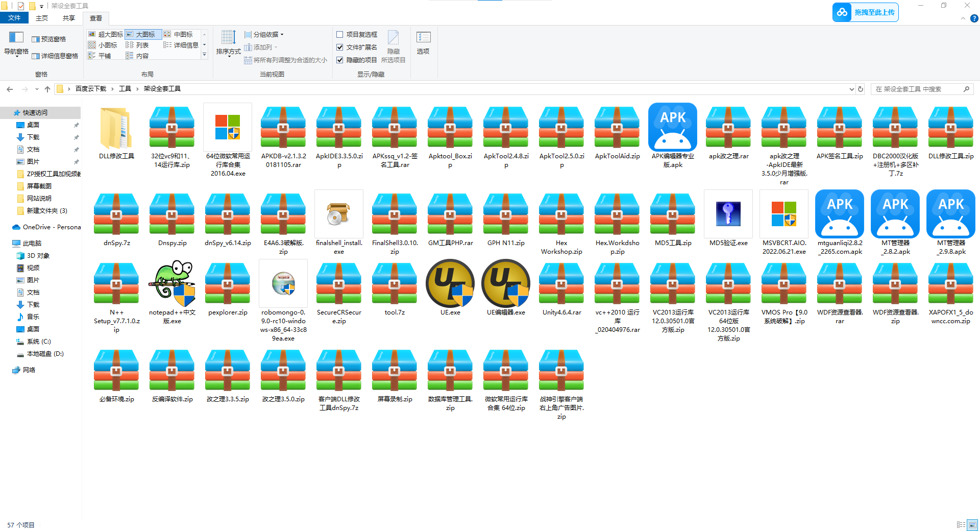Select the dnSpy.7z archive
Viewport: 980px width, 531px height.
(x=116, y=214)
